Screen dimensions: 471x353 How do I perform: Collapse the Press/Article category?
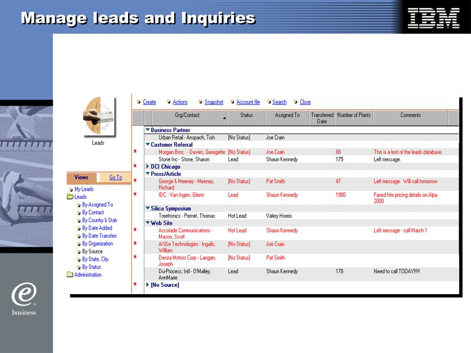click(x=148, y=174)
